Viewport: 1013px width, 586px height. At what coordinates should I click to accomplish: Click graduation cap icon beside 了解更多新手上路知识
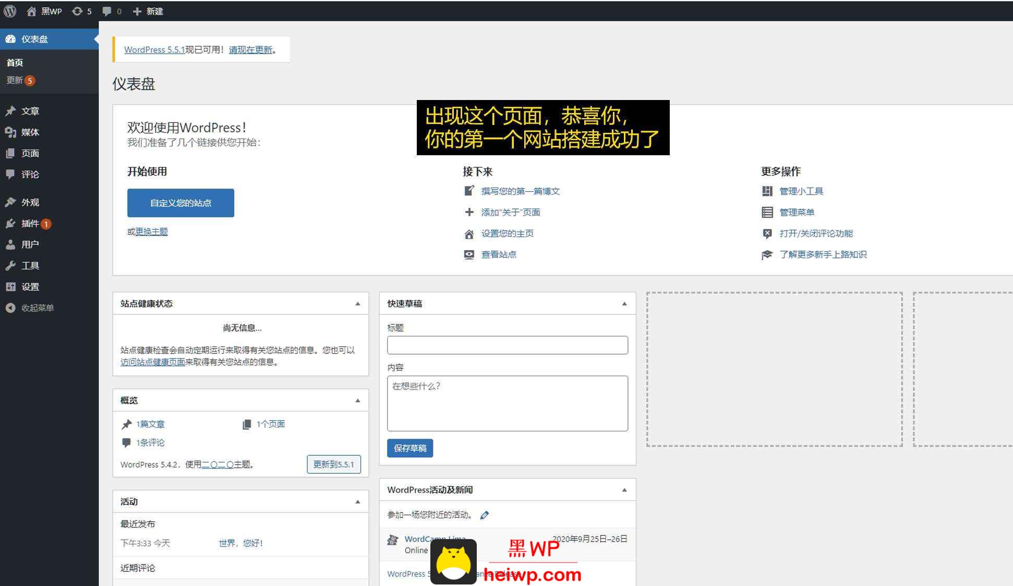click(x=767, y=255)
